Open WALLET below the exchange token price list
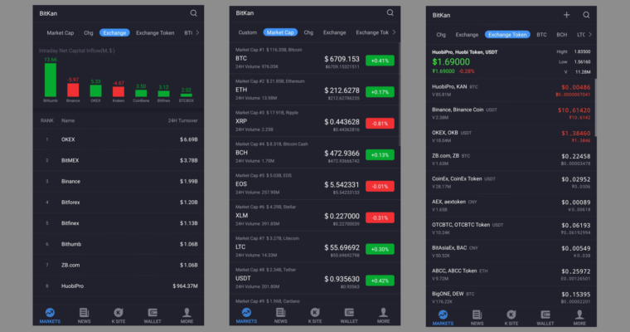630x332 pixels. [544, 315]
